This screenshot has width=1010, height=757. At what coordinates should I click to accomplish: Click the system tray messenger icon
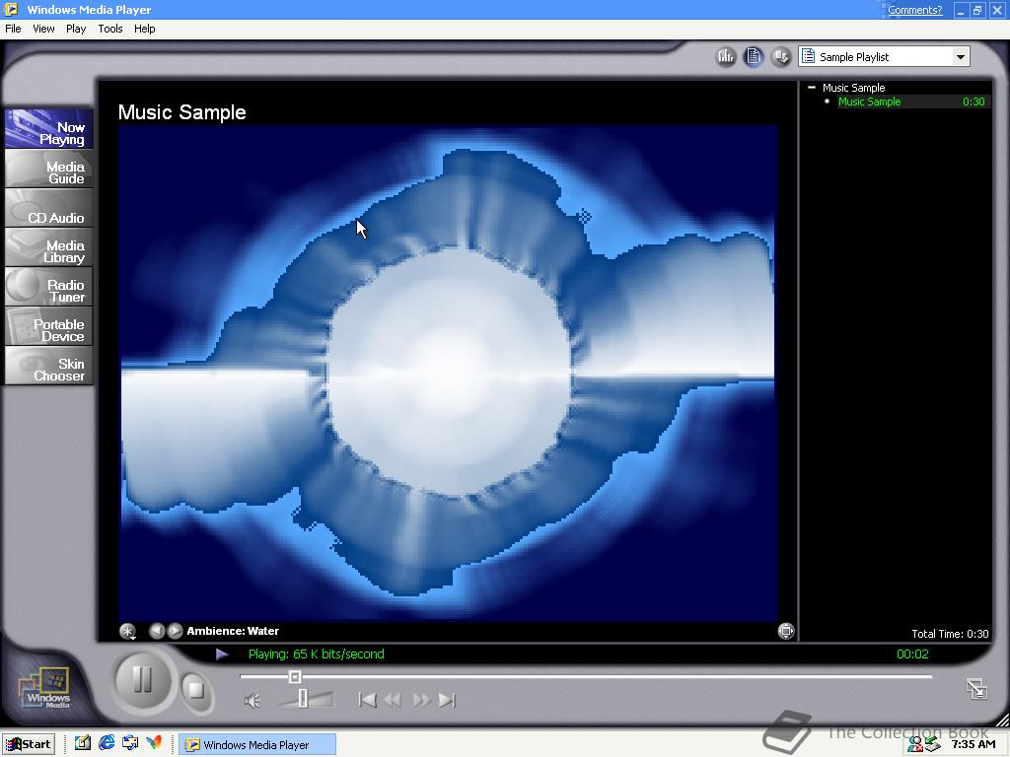tap(915, 745)
